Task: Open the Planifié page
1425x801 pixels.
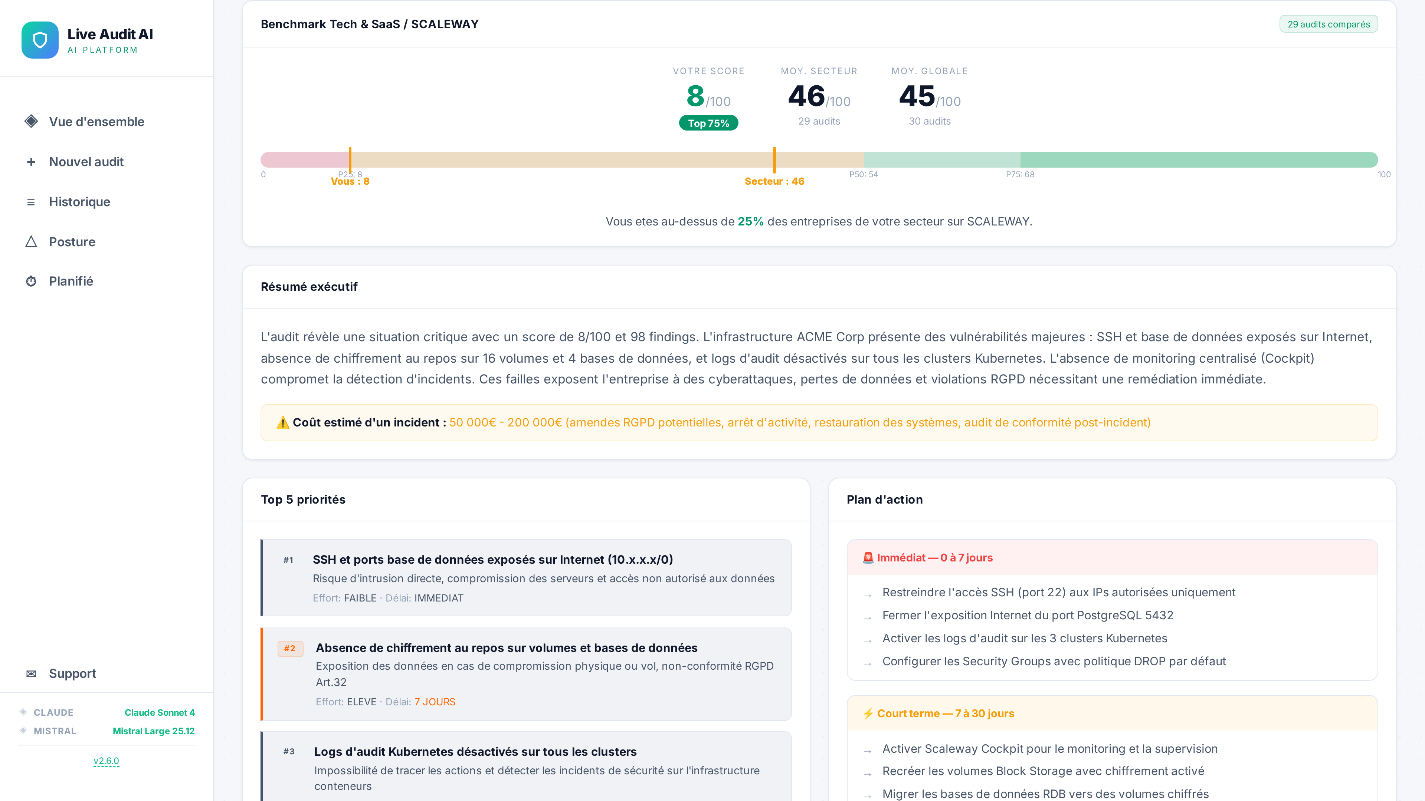Action: click(x=71, y=281)
